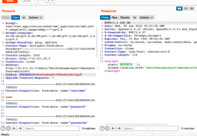
Task: Click the window.location.href script line
Action: click(x=152, y=68)
